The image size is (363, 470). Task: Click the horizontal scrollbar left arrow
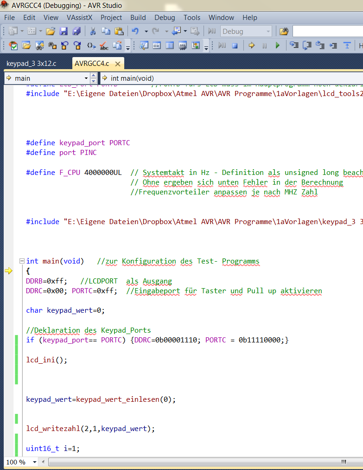coord(43,462)
